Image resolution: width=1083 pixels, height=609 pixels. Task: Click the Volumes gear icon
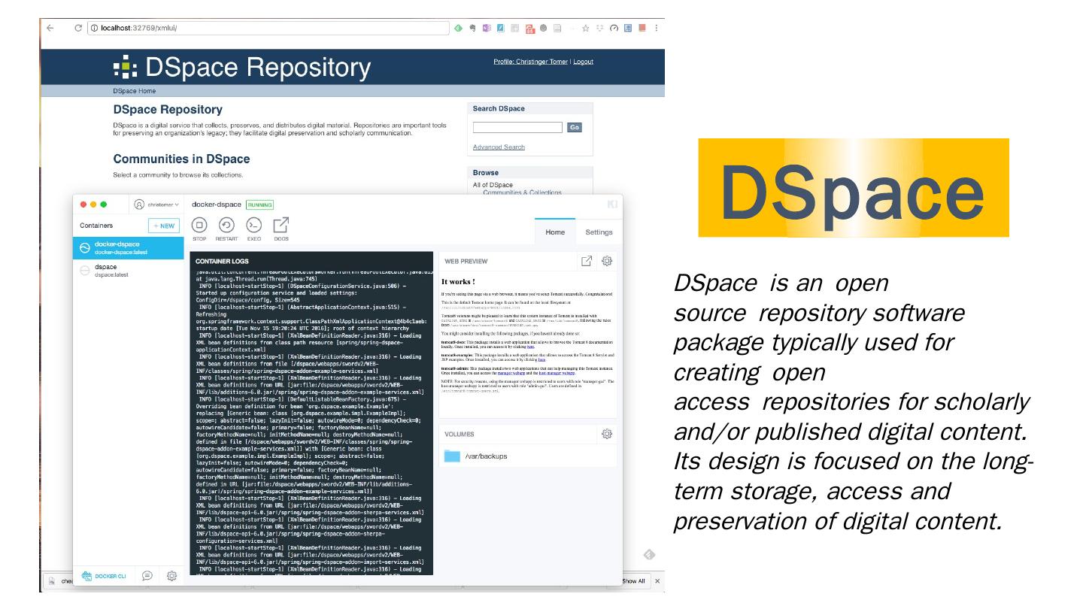coord(607,434)
